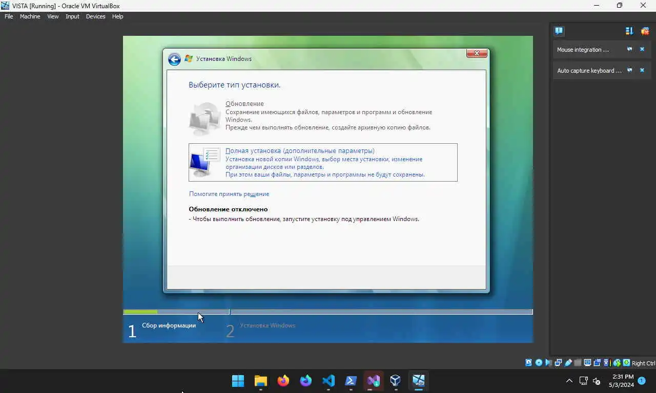Click the CPU virtualization V status icon
This screenshot has width=656, height=393.
(607, 363)
